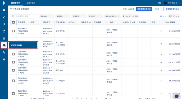Open the opposing arrows sidebar icon

tap(4, 17)
